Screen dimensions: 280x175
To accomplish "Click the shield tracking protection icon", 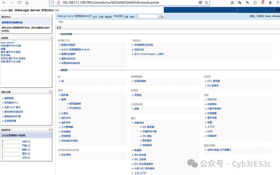I will tap(52, 3).
